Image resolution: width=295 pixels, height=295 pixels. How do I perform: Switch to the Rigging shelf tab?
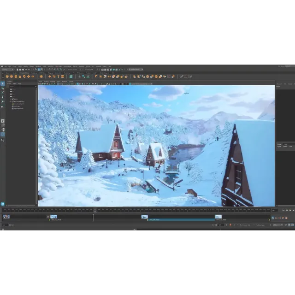pos(50,73)
